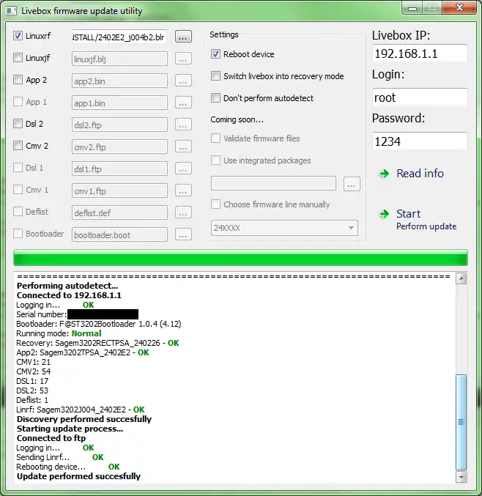Click the green update progress bar
The width and height of the screenshot is (482, 496).
pyautogui.click(x=240, y=258)
